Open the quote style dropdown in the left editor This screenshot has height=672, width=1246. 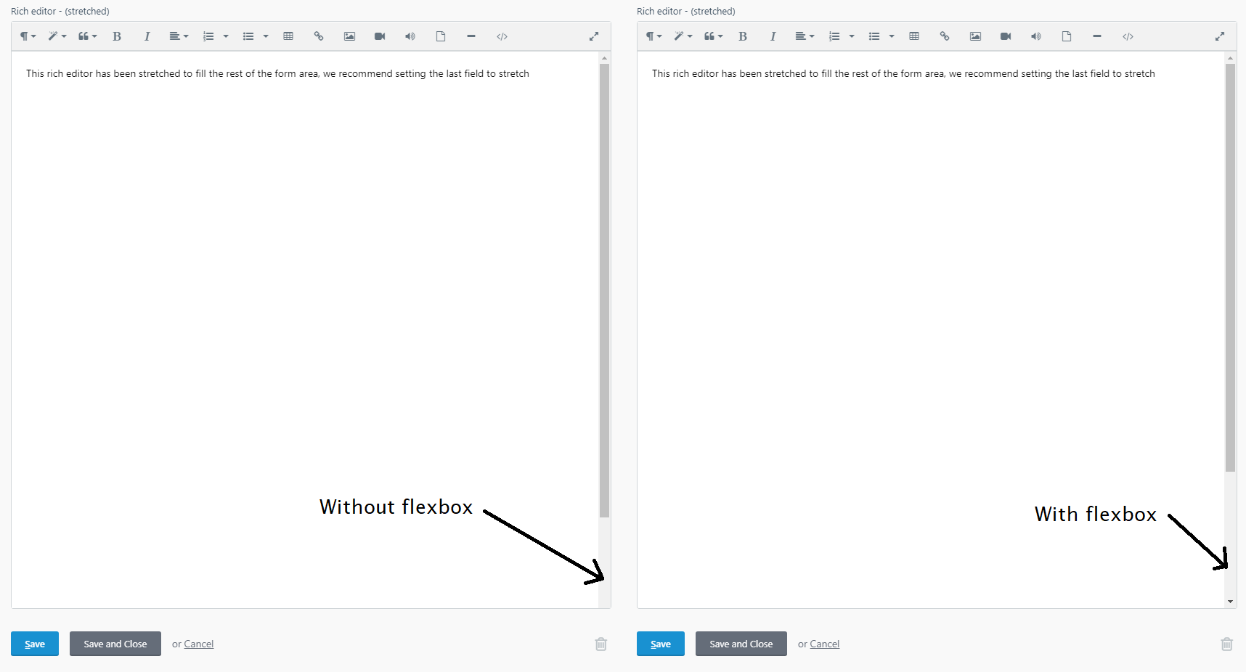pos(87,36)
